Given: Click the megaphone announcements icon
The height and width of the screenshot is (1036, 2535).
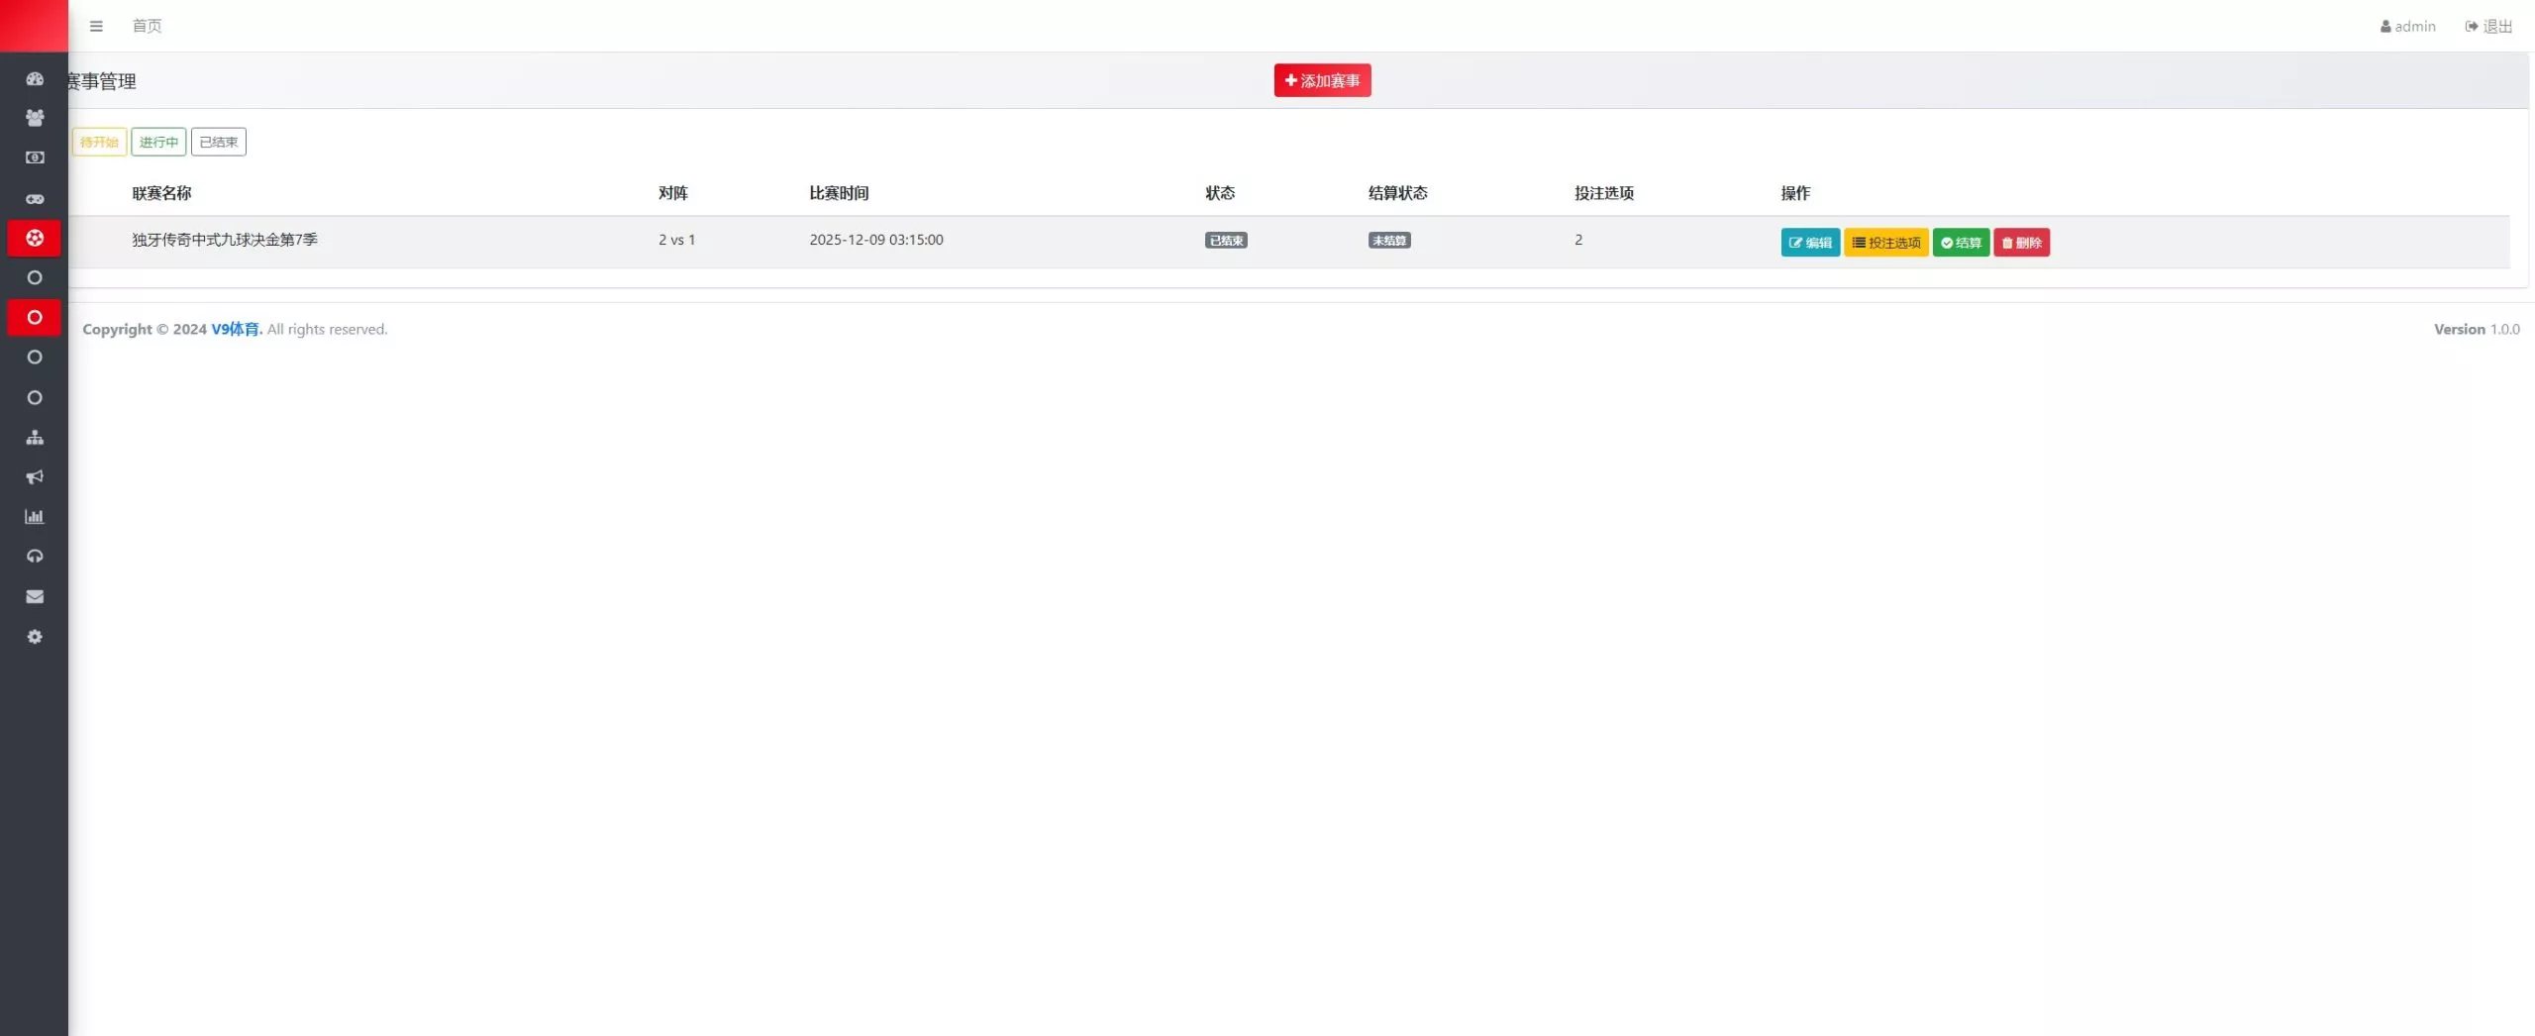Looking at the screenshot, I should click(x=35, y=476).
